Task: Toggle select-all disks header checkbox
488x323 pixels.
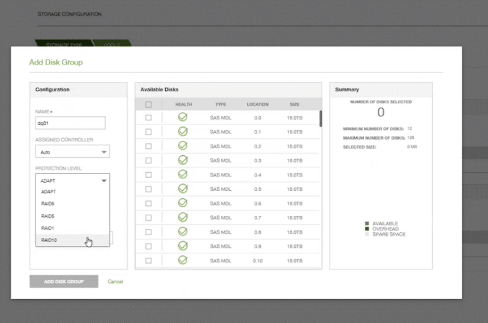Action: coord(148,105)
